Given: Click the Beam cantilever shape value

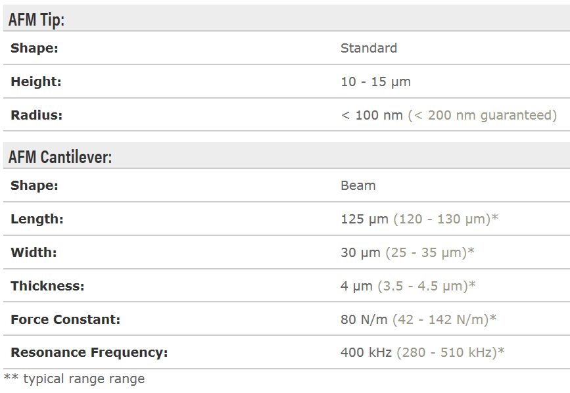Looking at the screenshot, I should (358, 185).
